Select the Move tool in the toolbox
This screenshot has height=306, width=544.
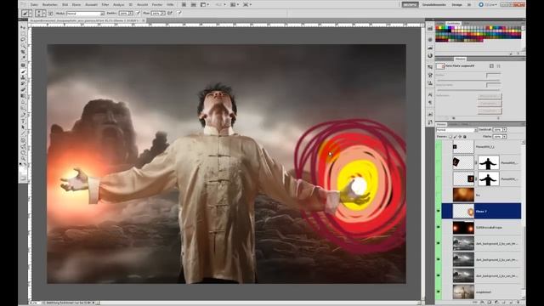pos(23,27)
